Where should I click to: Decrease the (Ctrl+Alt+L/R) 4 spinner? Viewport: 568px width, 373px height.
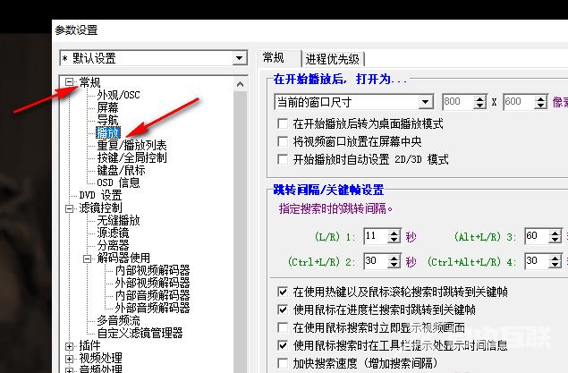tap(555, 265)
